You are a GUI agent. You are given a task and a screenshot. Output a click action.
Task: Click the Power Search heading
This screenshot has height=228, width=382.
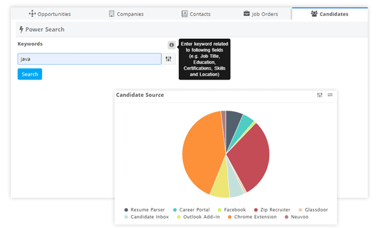click(45, 29)
